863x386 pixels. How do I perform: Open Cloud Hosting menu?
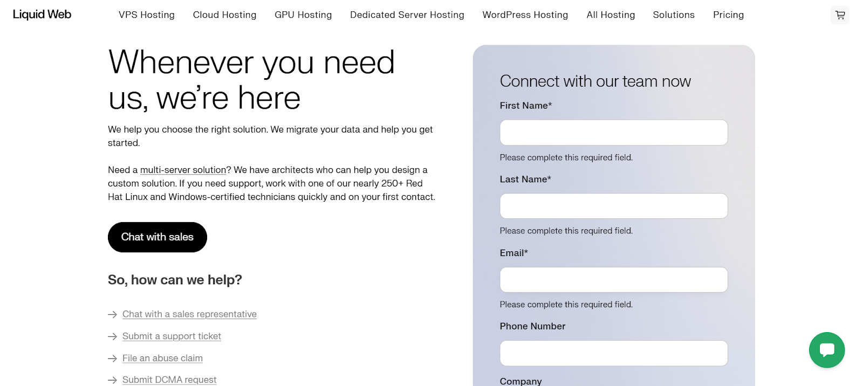click(x=224, y=15)
